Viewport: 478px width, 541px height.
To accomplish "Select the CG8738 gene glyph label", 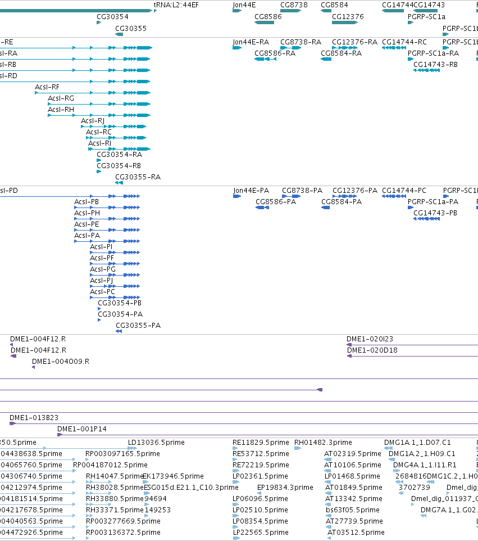I will coord(294,5).
